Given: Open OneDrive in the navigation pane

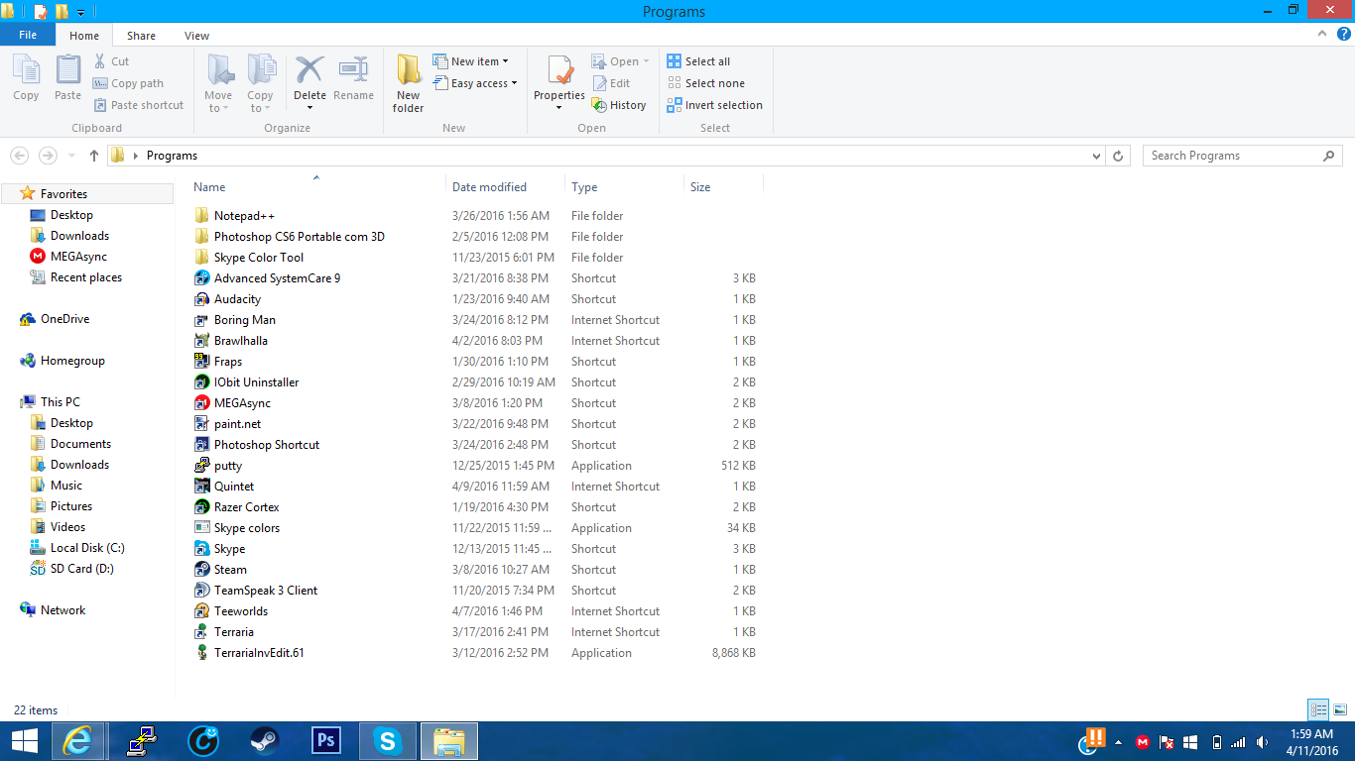Looking at the screenshot, I should click(x=56, y=319).
